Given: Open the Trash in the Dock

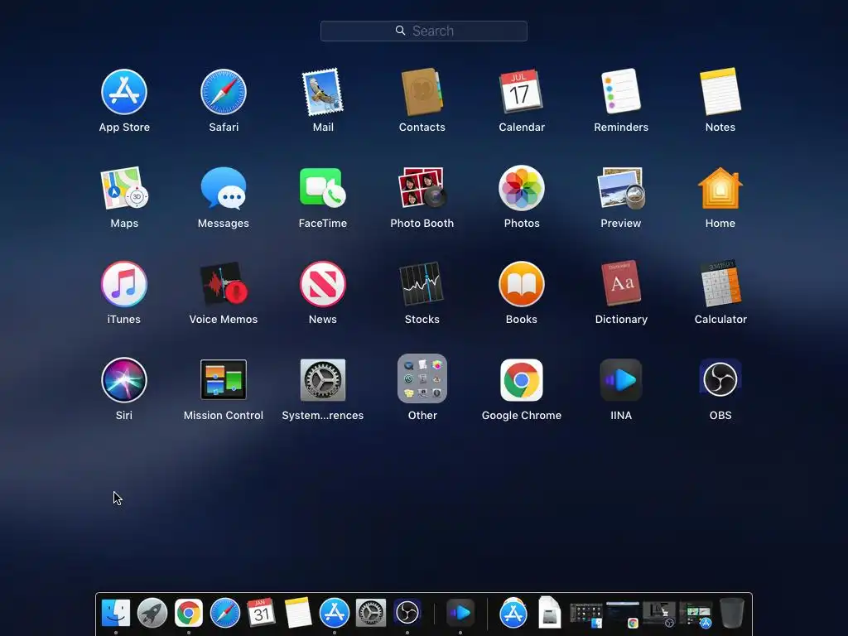Looking at the screenshot, I should pyautogui.click(x=732, y=613).
